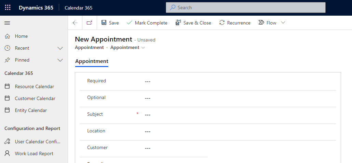This screenshot has width=352, height=163.
Task: Expand the Recent section chevron
Action: [x=60, y=48]
